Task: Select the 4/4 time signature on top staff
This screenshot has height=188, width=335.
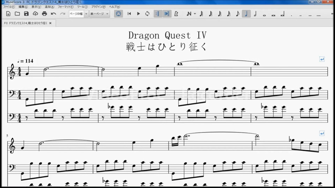Action: (19, 72)
